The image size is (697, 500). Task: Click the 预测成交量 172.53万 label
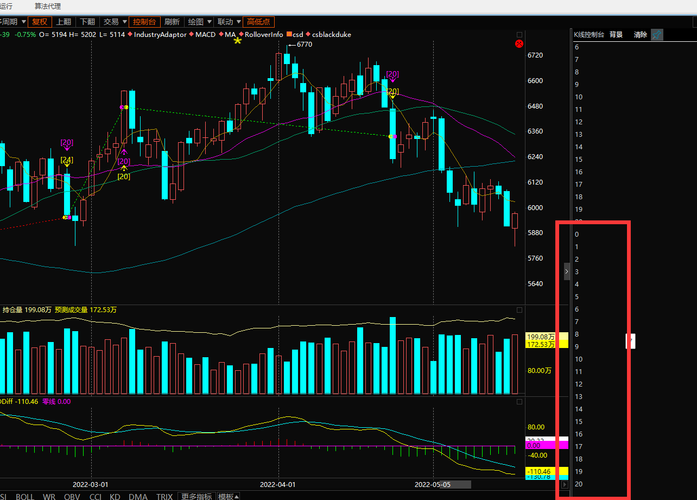(85, 310)
